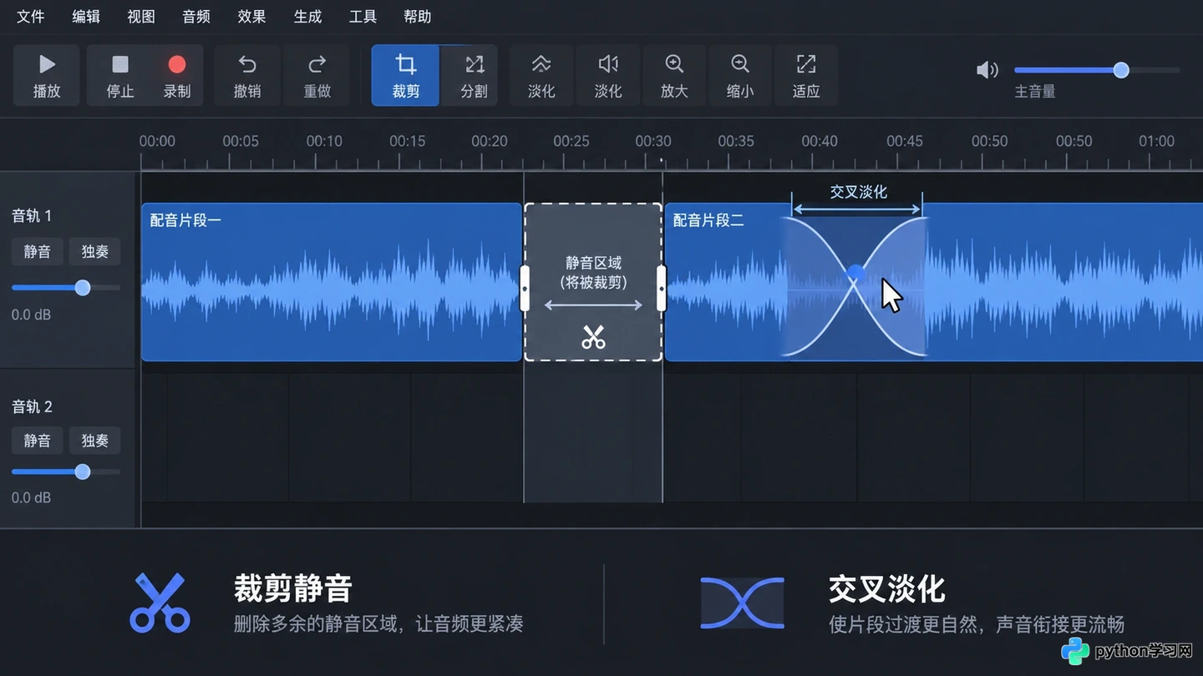
Task: Click the 主音量 master volume slider knob
Action: tap(1121, 70)
